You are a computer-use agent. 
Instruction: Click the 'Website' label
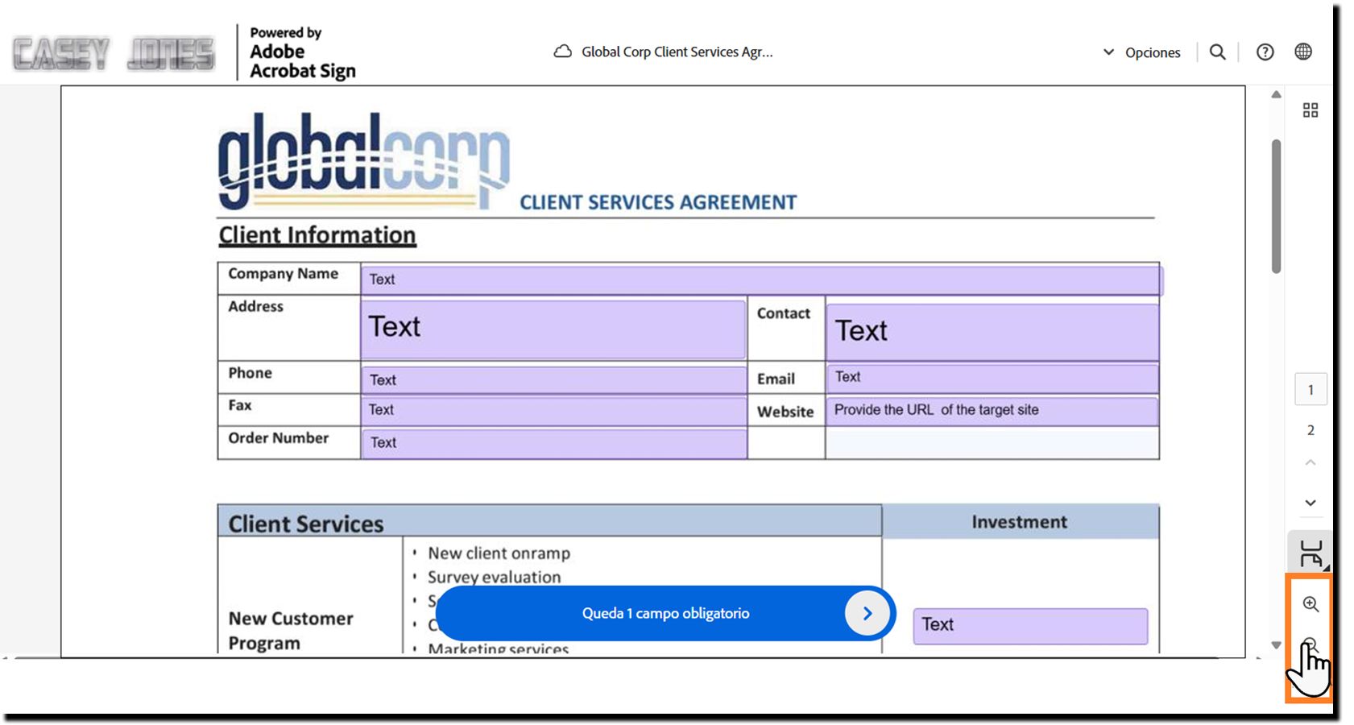pos(785,412)
